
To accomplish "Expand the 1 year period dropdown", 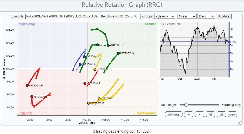I will [187, 16].
